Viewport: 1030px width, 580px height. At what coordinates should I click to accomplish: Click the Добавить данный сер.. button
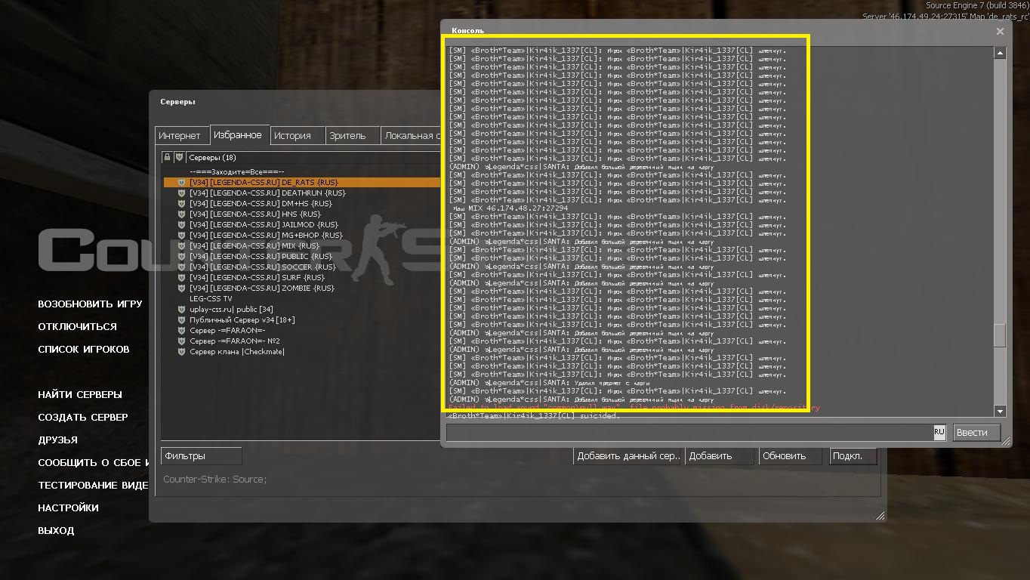pos(628,455)
